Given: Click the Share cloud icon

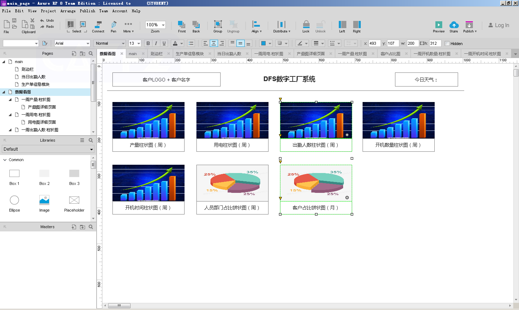Looking at the screenshot, I should click(454, 25).
